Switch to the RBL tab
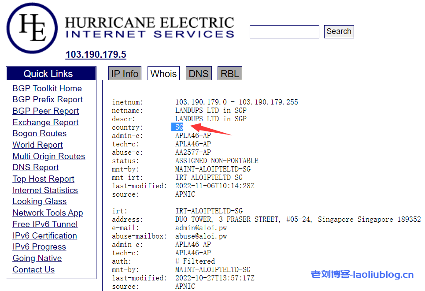 229,74
